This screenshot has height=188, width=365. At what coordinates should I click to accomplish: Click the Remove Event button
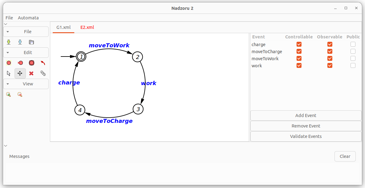click(x=306, y=126)
